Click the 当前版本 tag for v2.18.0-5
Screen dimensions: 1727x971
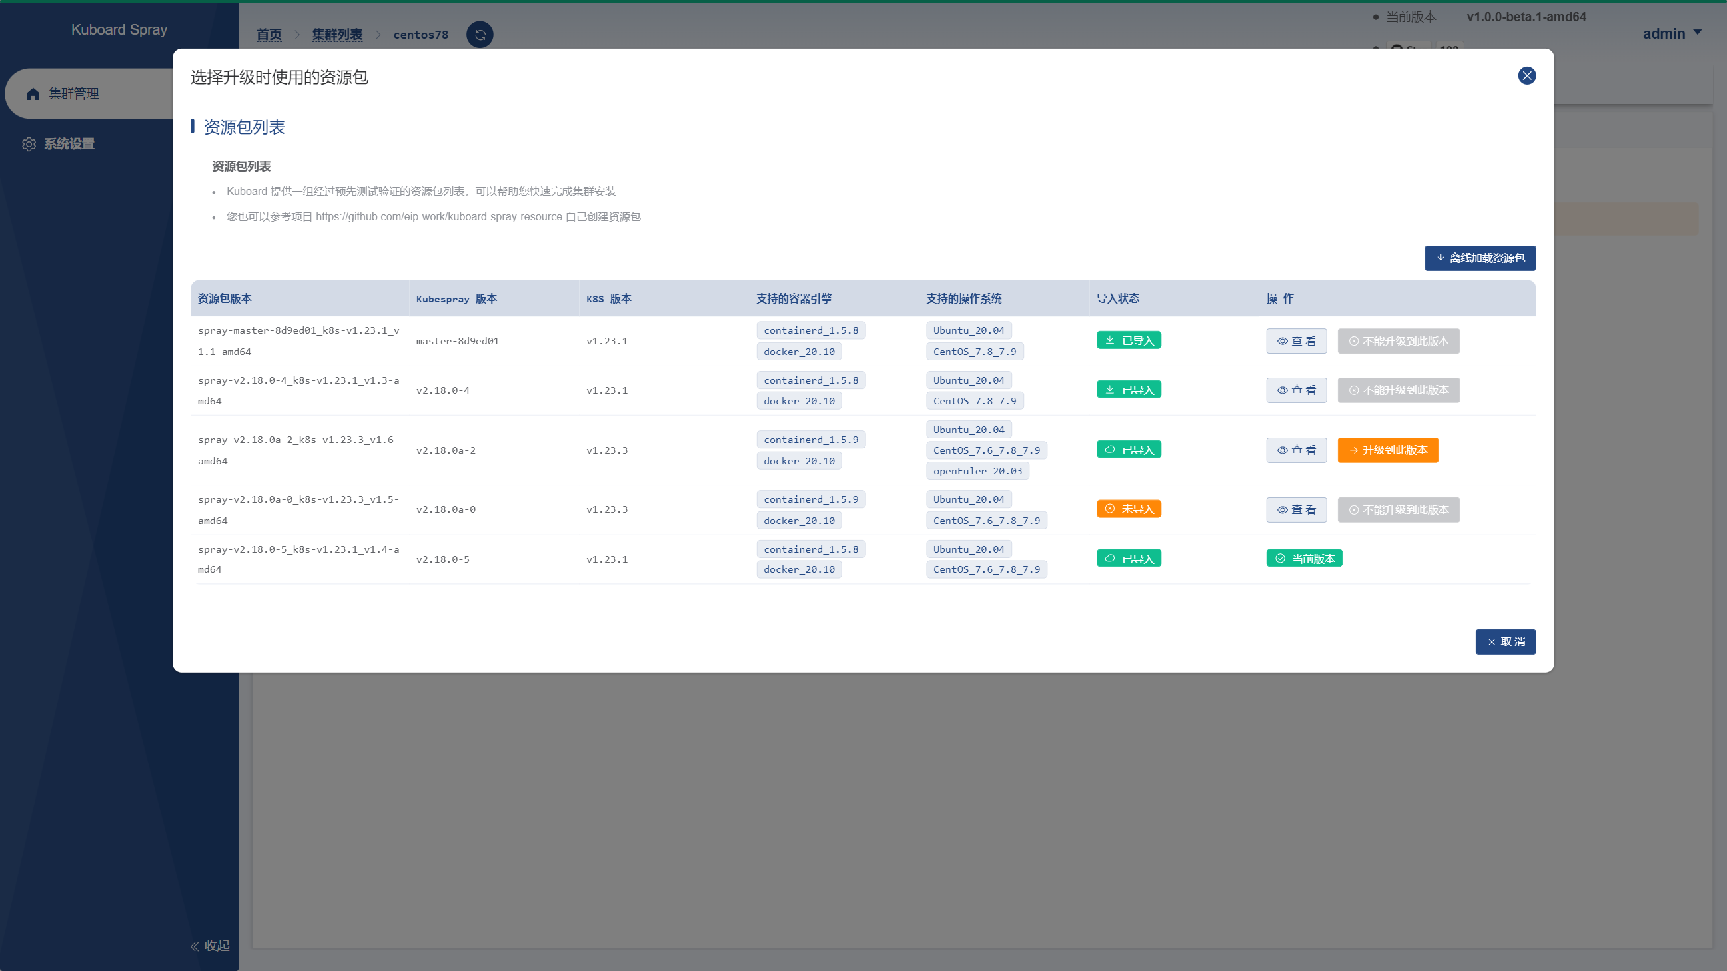[x=1304, y=559]
